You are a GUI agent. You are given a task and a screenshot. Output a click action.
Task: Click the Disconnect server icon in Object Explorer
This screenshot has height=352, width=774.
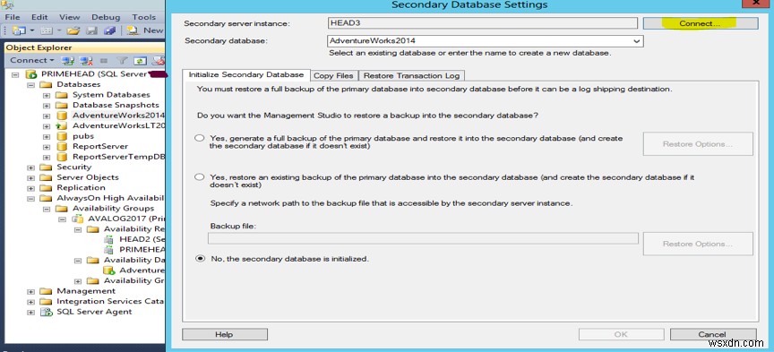(x=86, y=61)
